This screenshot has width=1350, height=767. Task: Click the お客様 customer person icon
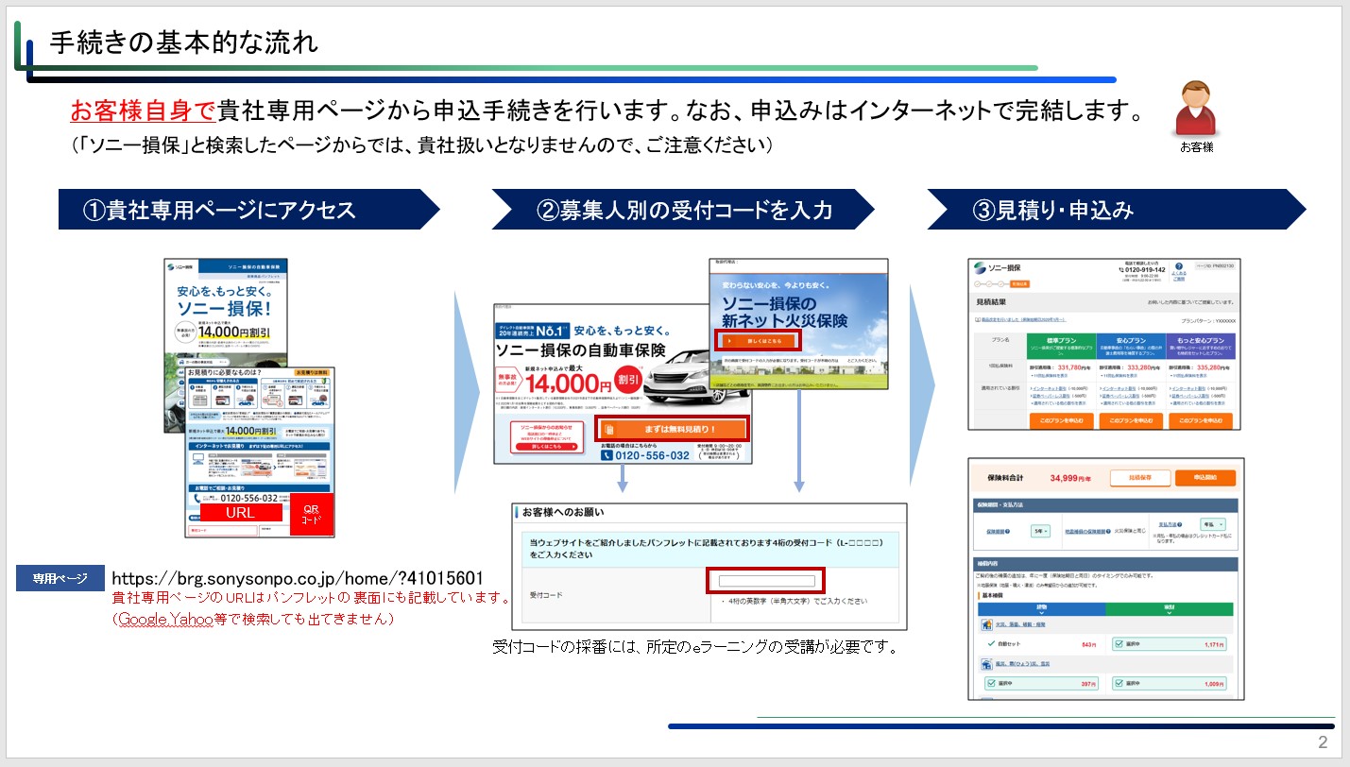tap(1195, 108)
